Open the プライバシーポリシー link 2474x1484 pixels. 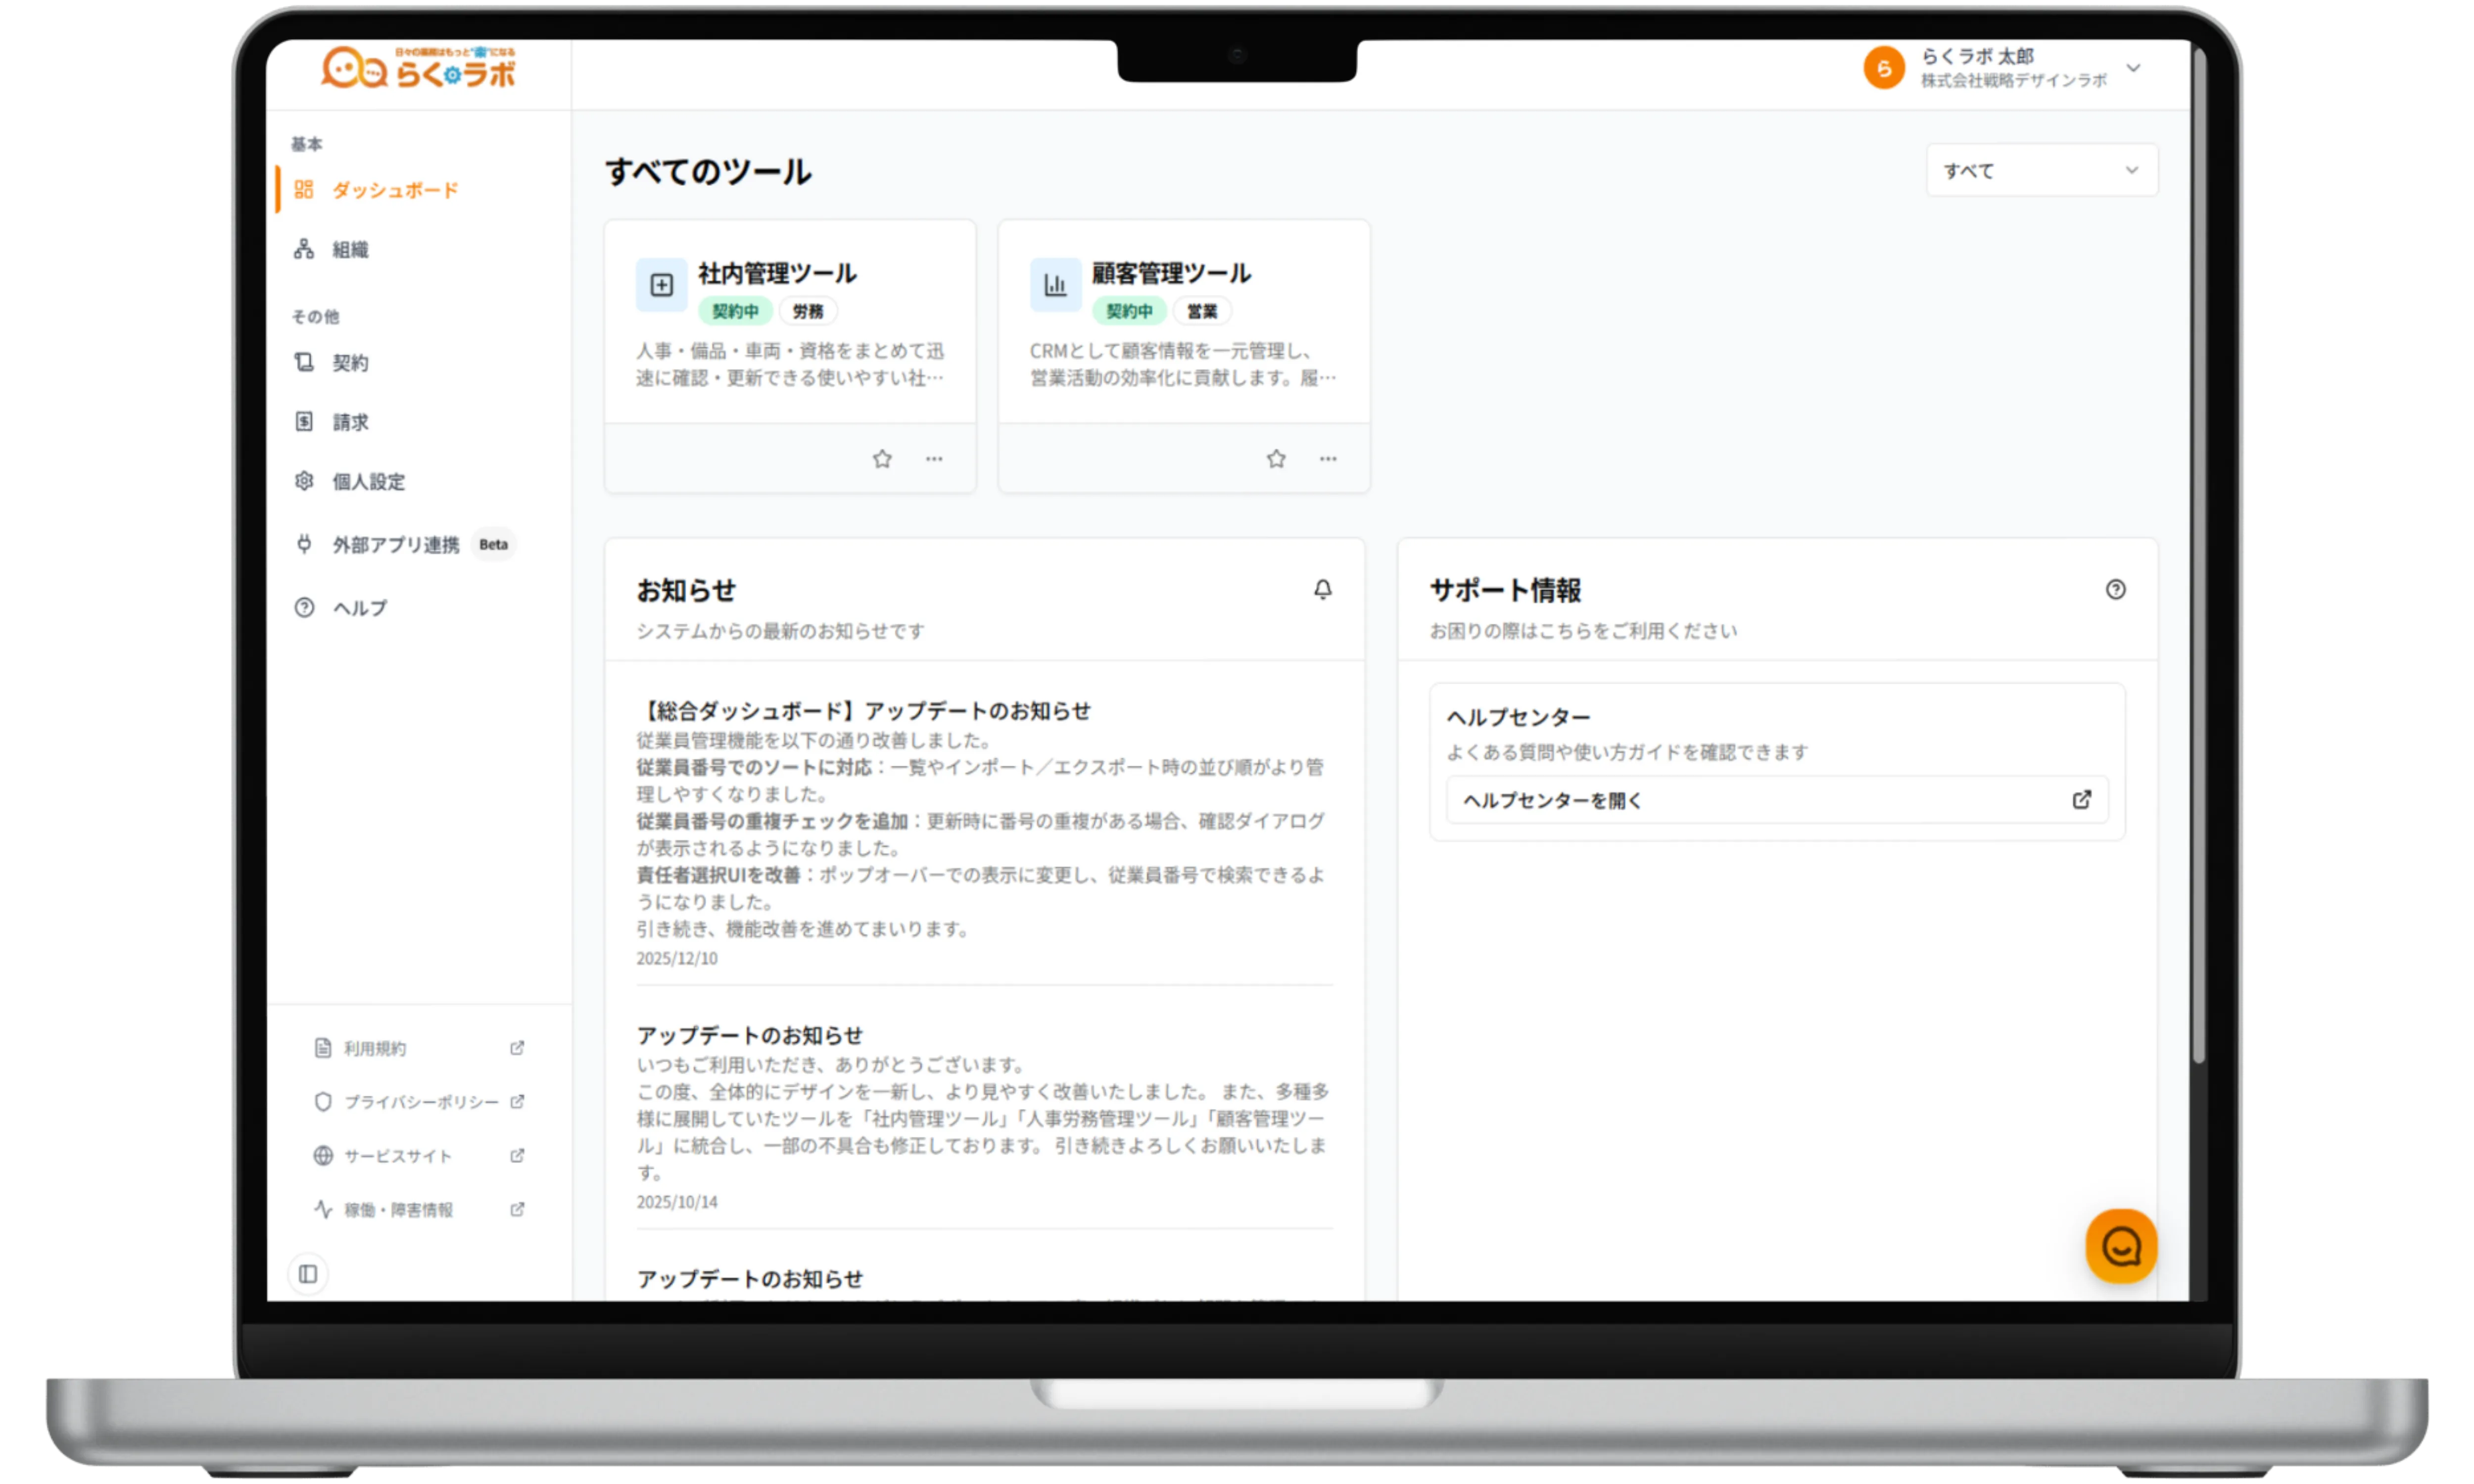click(421, 1102)
